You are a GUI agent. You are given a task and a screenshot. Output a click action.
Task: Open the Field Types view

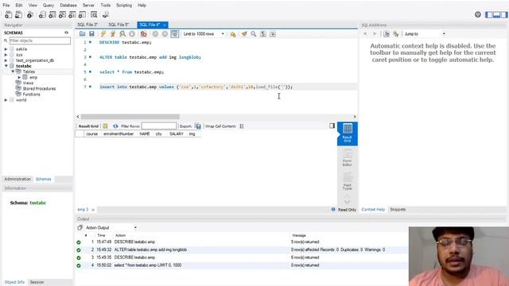[x=347, y=181]
